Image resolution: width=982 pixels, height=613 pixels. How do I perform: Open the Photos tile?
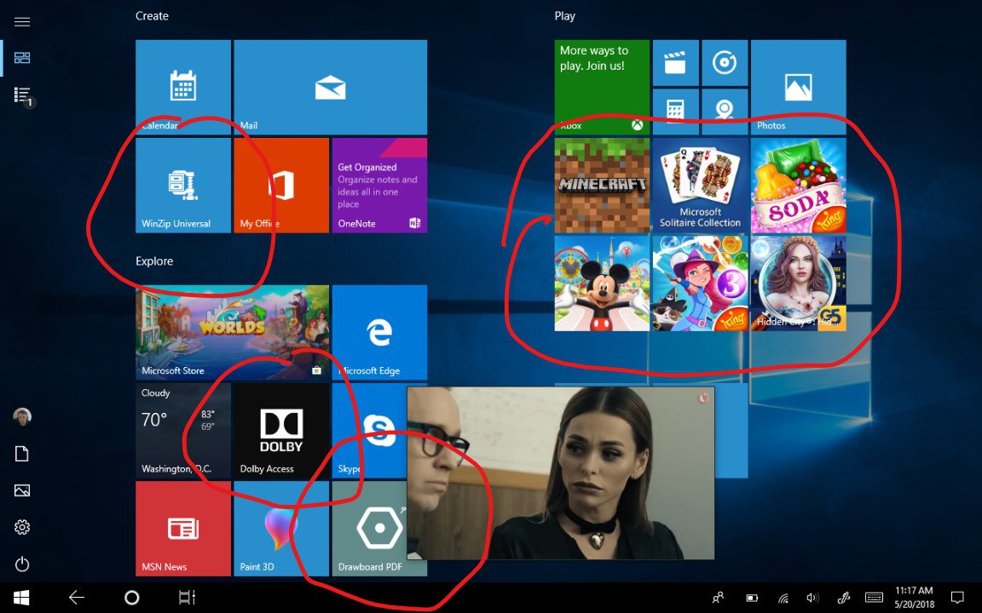799,87
